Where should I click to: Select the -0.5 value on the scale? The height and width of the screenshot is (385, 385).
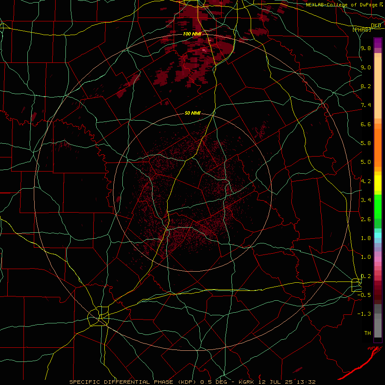click(364, 295)
